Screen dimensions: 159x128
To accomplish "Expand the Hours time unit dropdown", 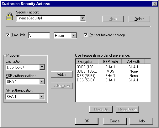I will [x=74, y=35].
